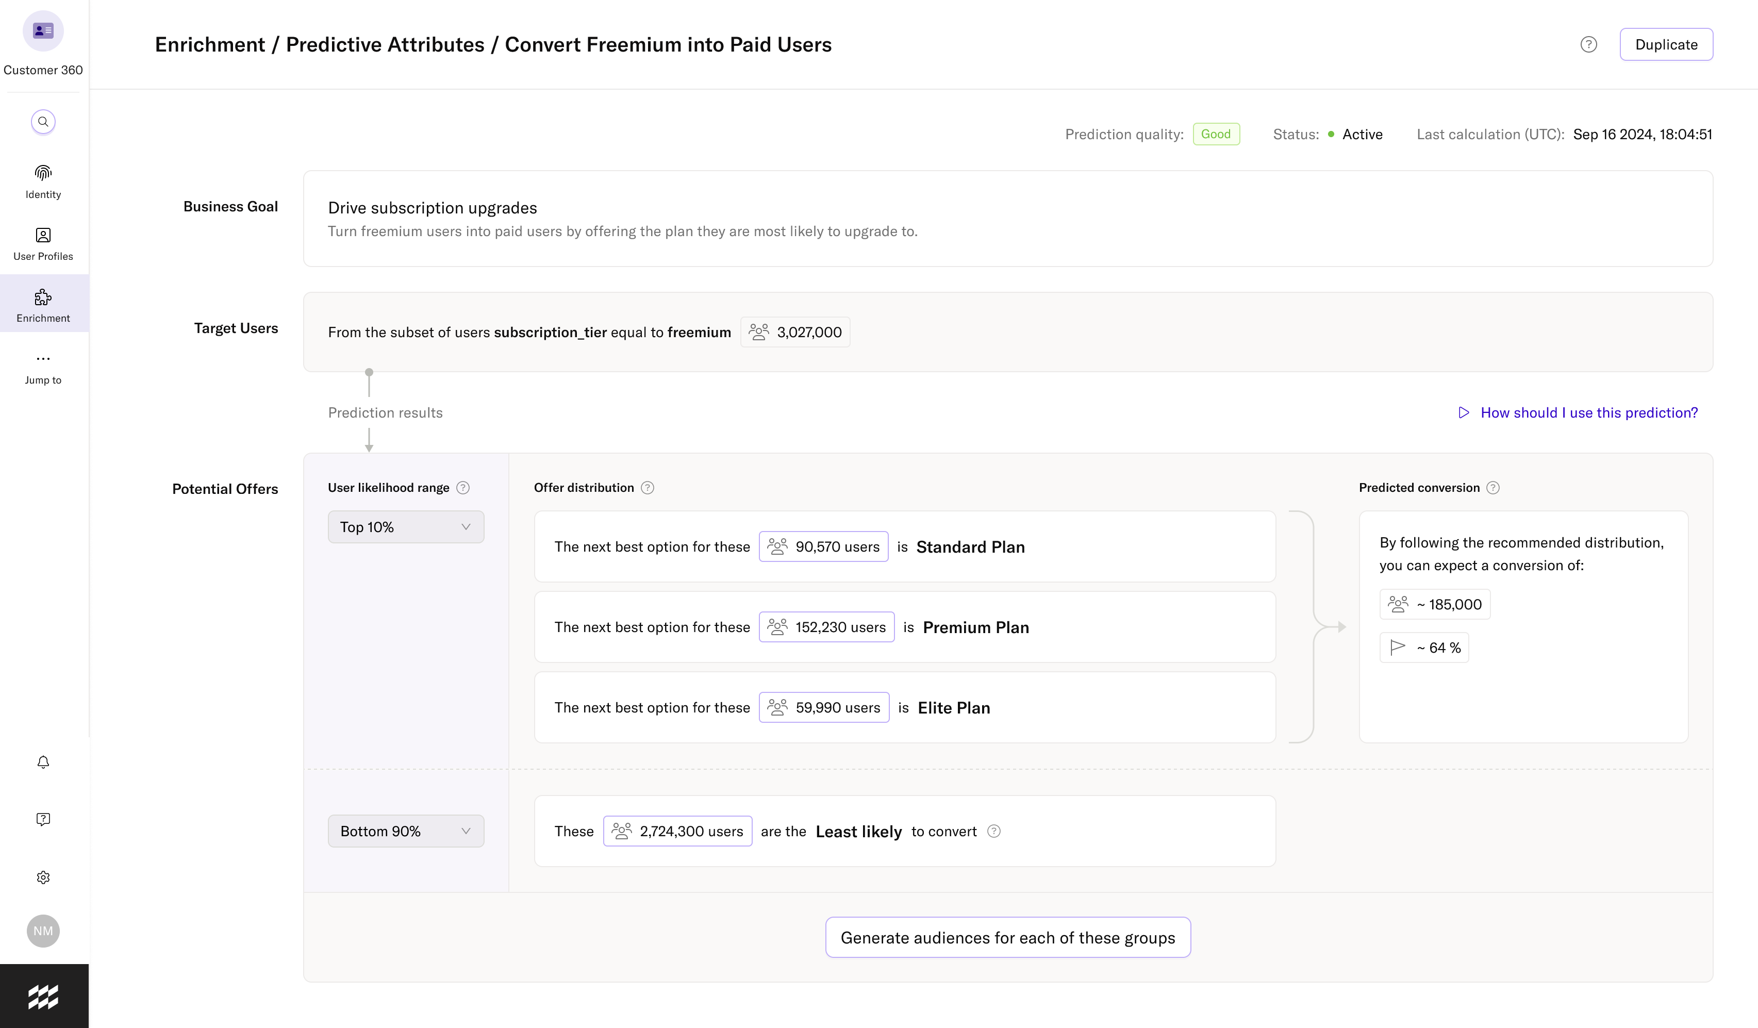Click the search icon at top of sidebar

pyautogui.click(x=43, y=121)
